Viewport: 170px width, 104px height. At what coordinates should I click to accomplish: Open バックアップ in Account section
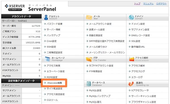click(53, 35)
